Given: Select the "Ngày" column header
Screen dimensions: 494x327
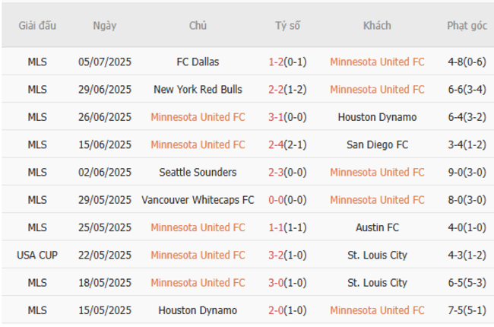Looking at the screenshot, I should coord(105,25).
